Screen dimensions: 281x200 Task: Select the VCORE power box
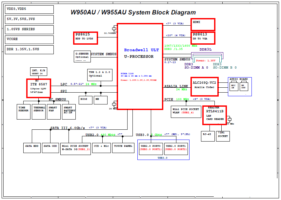coord(29,40)
